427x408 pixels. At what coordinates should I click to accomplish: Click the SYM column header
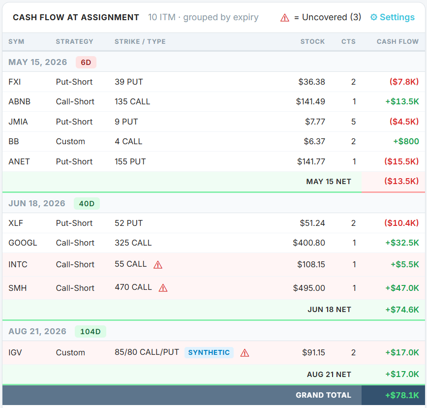(x=16, y=41)
